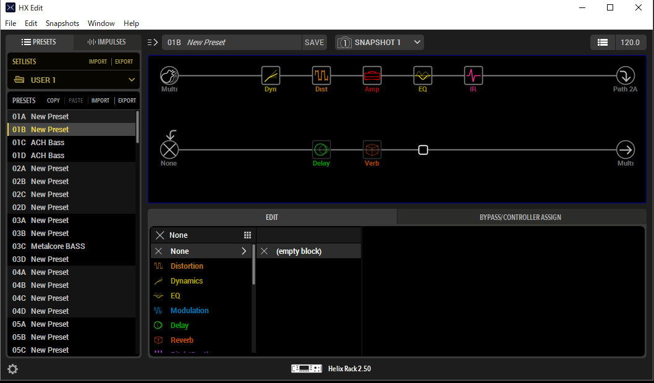Select the EQ block in signal chain
Screen dimensions: 654x383
click(423, 76)
